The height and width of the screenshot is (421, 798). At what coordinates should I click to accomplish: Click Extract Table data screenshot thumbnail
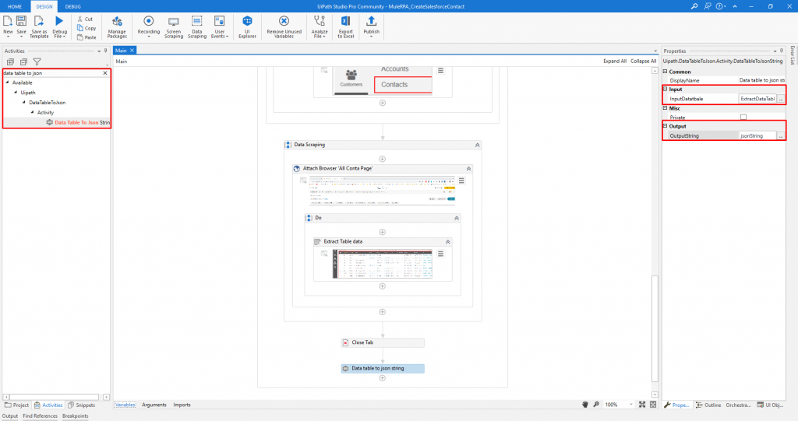[x=382, y=264]
